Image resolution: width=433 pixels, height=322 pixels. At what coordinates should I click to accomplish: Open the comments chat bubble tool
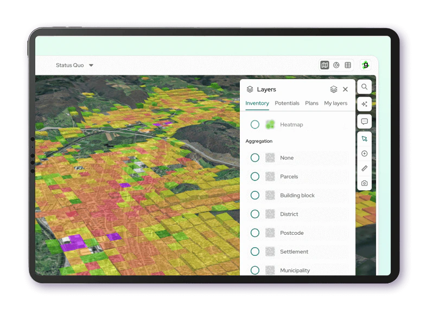[364, 121]
